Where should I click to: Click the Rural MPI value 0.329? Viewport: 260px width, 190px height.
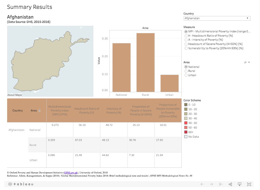pyautogui.click(x=51, y=140)
